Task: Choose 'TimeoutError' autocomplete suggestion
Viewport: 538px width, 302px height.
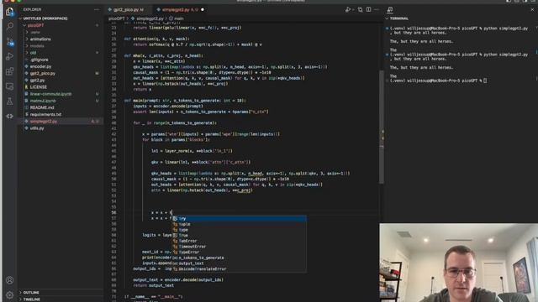Action: tap(239, 247)
